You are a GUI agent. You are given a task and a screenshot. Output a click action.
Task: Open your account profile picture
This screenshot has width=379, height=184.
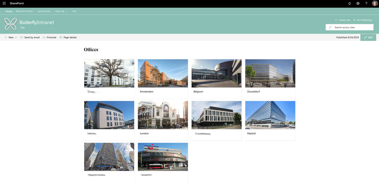tap(374, 3)
